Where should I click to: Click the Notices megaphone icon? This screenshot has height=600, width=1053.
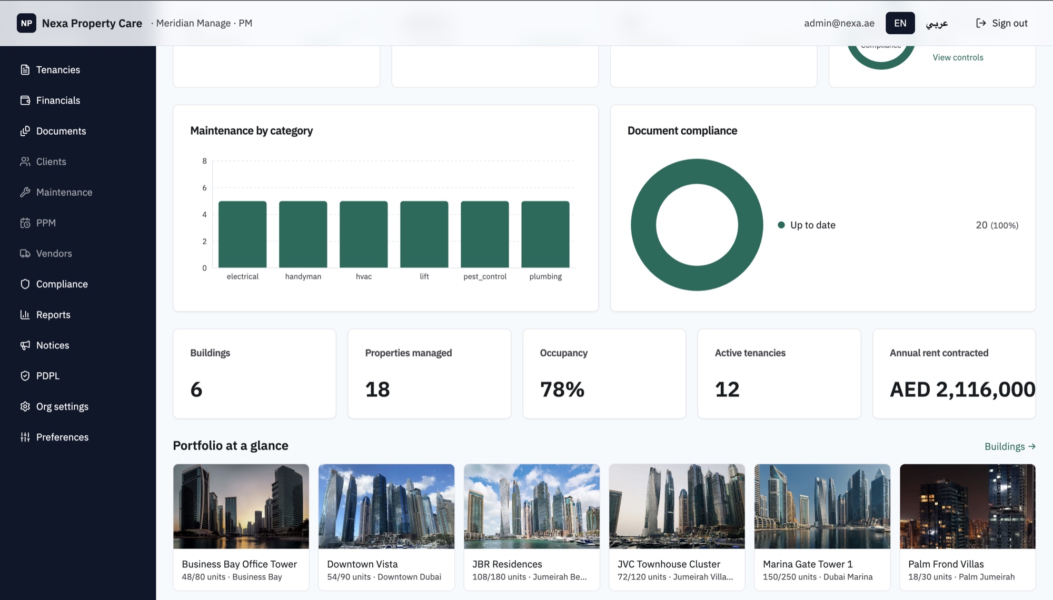tap(25, 345)
